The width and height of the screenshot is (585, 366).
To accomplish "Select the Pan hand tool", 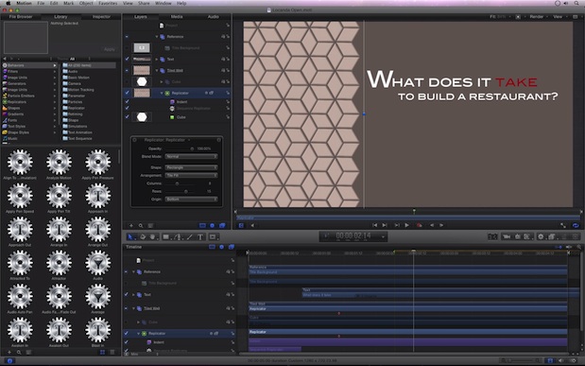I will click(152, 236).
